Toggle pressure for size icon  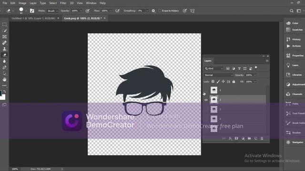[x=184, y=11]
